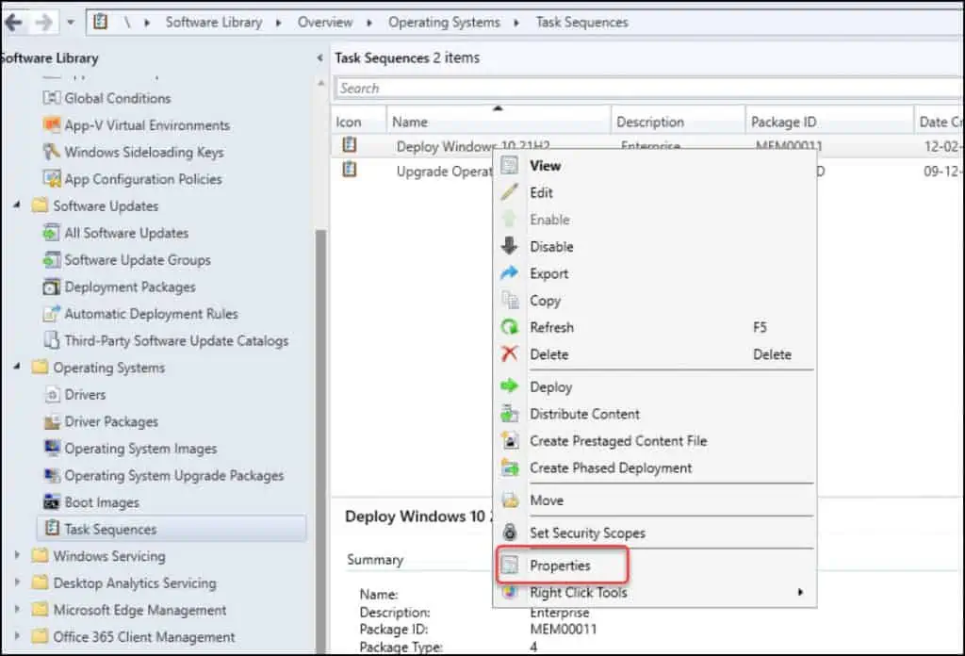Sort by the Name column header

pos(499,122)
